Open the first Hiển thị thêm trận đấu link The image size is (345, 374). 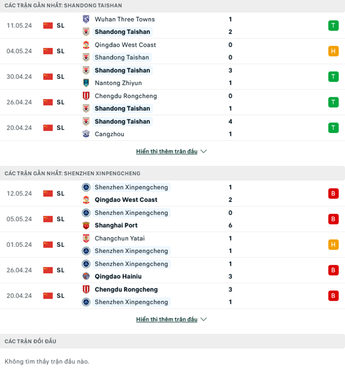pos(167,151)
